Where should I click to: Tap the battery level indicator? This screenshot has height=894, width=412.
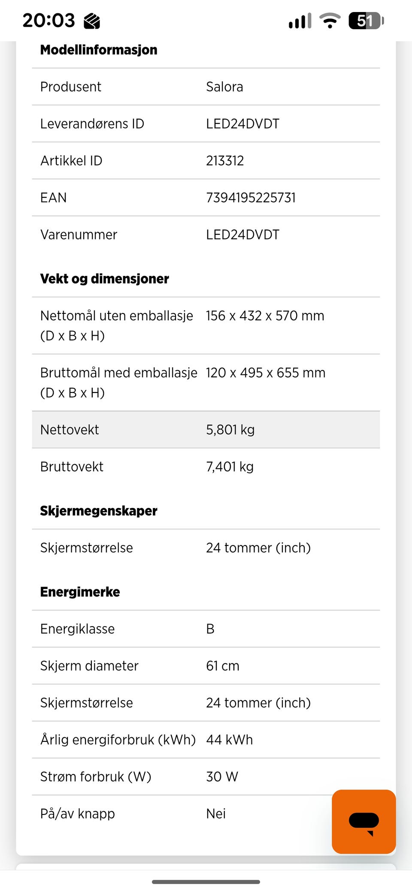click(366, 21)
